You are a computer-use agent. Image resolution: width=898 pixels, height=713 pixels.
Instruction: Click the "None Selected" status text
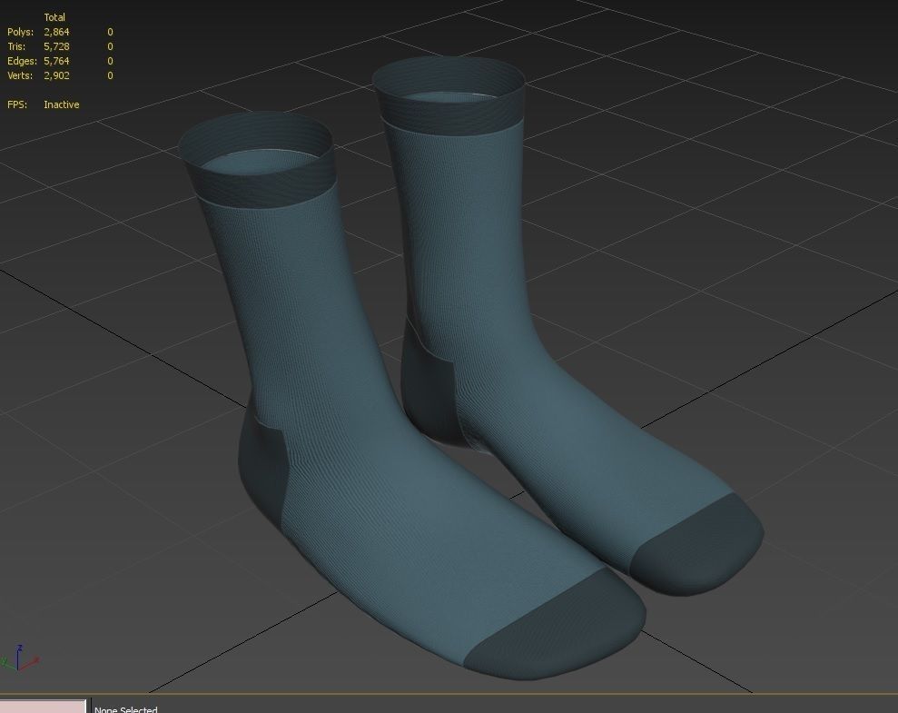pos(126,709)
